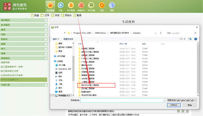Select the 绿建技术 icon
The height and width of the screenshot is (116, 203).
(x=81, y=7)
